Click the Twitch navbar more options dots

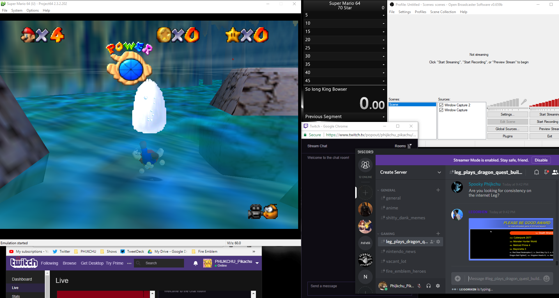[x=129, y=263]
